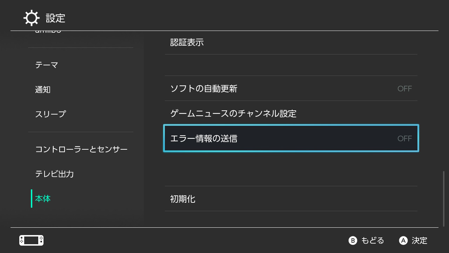Click the 決定 confirm label
449x253 pixels.
click(x=420, y=240)
